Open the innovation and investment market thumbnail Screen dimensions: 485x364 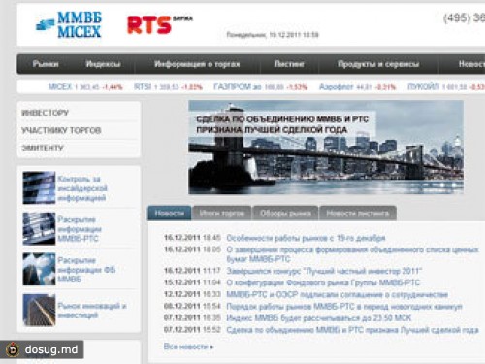tap(39, 310)
